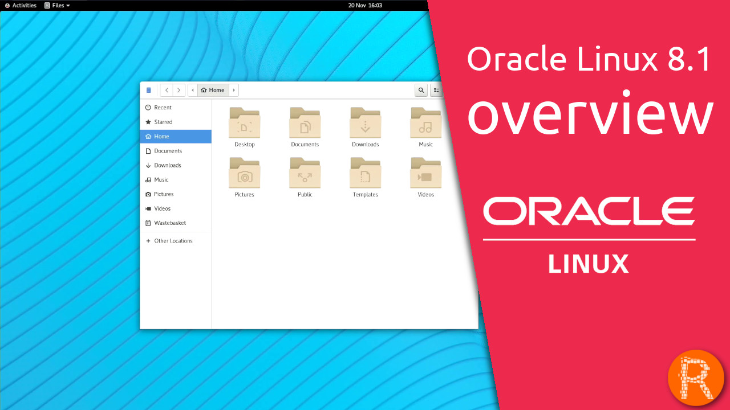Go back with the left arrow button

point(167,90)
